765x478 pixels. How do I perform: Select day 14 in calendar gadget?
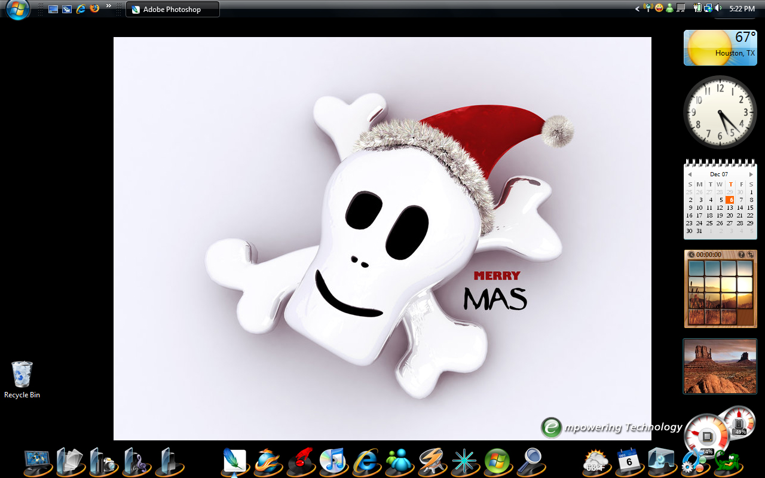pos(740,207)
